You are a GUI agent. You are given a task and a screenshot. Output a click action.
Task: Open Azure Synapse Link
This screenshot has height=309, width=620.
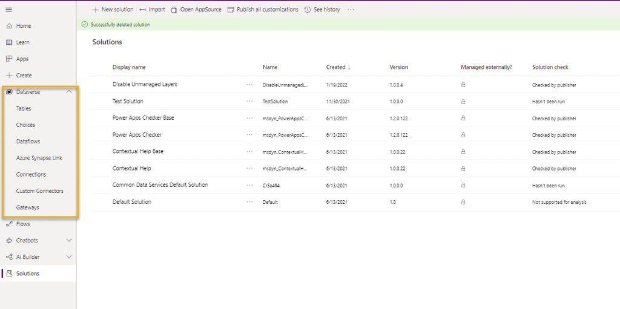pos(39,158)
